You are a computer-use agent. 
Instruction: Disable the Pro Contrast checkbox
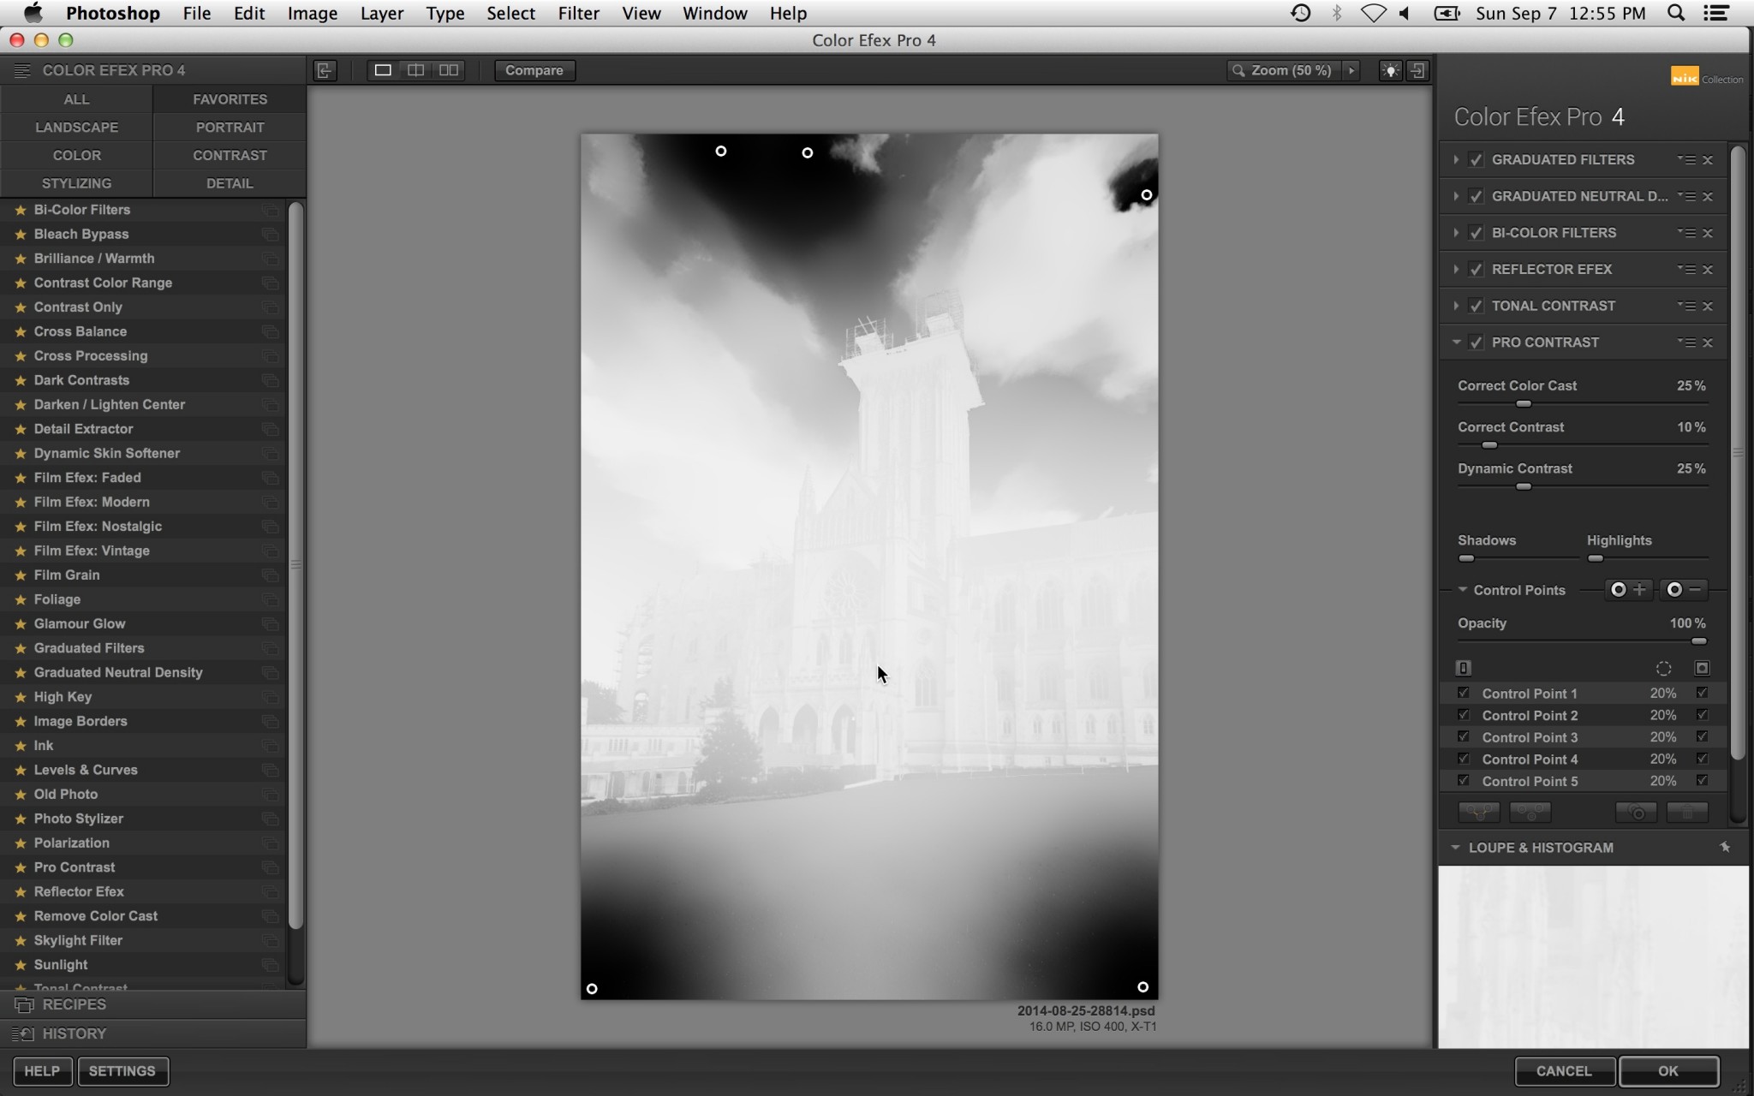coord(1476,342)
